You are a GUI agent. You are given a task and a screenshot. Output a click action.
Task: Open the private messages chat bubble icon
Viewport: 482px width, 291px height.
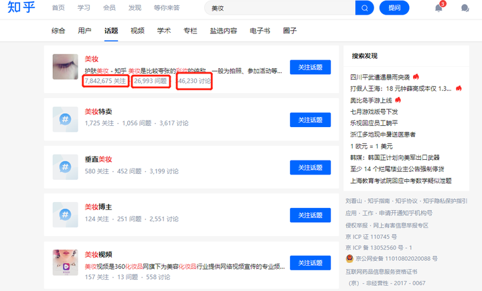[465, 8]
